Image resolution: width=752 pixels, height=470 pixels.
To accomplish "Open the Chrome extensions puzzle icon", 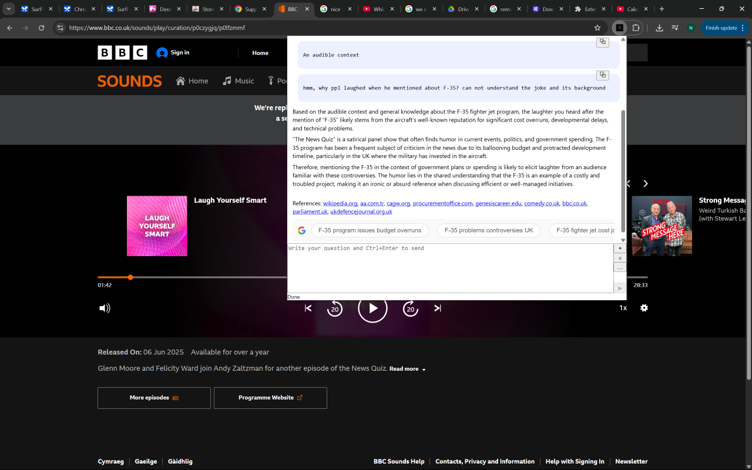I will tap(636, 28).
